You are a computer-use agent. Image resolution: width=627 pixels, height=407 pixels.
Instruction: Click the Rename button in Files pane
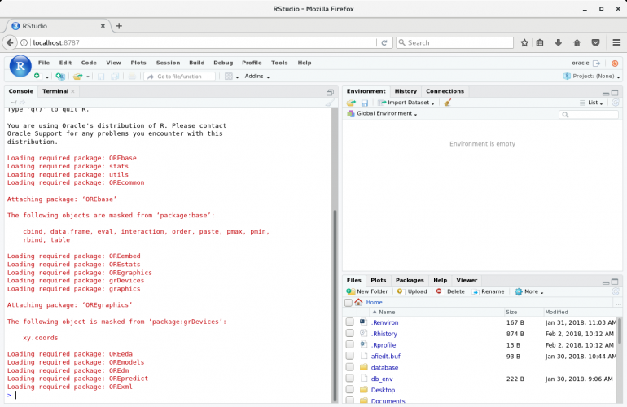(x=489, y=292)
